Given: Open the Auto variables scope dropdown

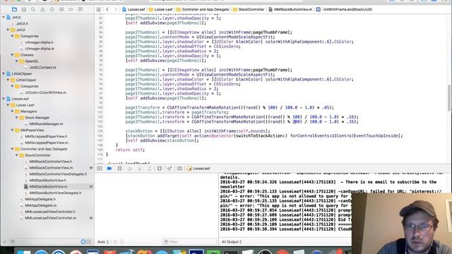Looking at the screenshot, I should [x=103, y=242].
